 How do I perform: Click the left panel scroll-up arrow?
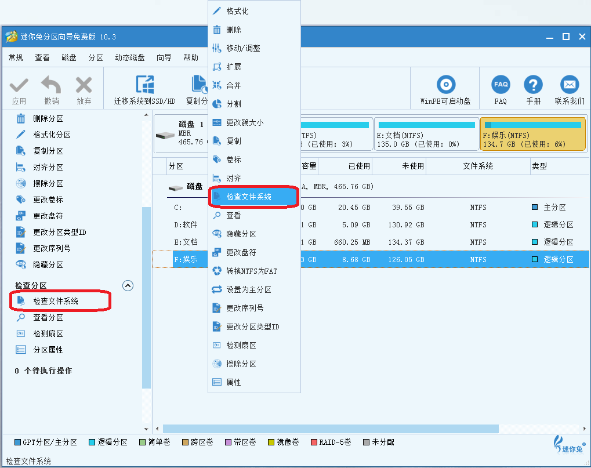click(x=146, y=115)
